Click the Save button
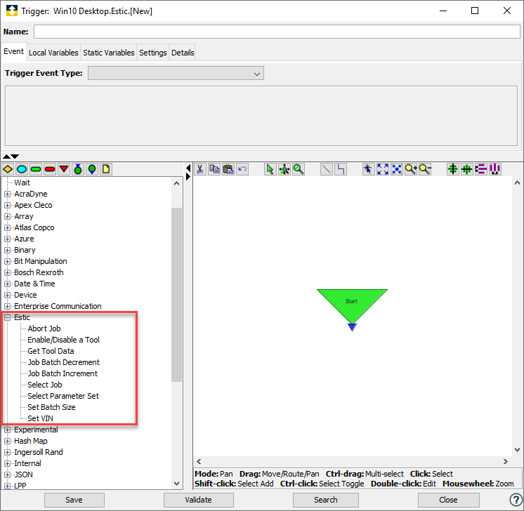This screenshot has width=524, height=511. point(74,500)
